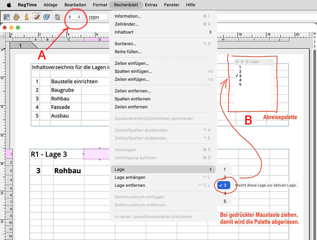
Task: Click the squirrel icon in the toolbar
Action: coord(16,17)
